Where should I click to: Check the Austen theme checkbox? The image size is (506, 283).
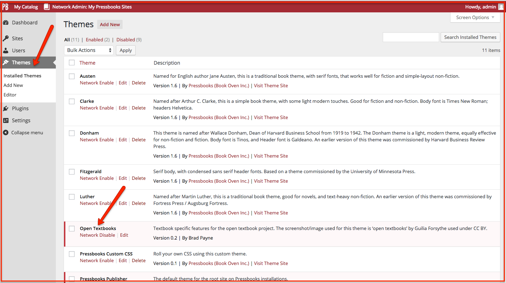(x=72, y=76)
